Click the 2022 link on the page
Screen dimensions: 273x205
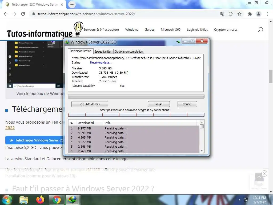[10, 128]
